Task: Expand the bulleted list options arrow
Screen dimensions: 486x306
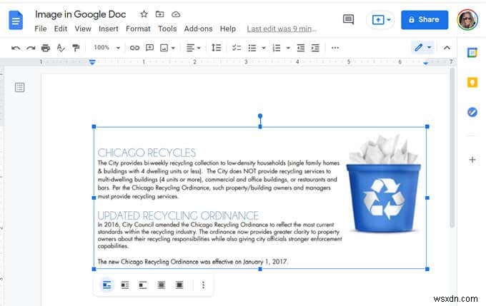Action: (x=264, y=48)
